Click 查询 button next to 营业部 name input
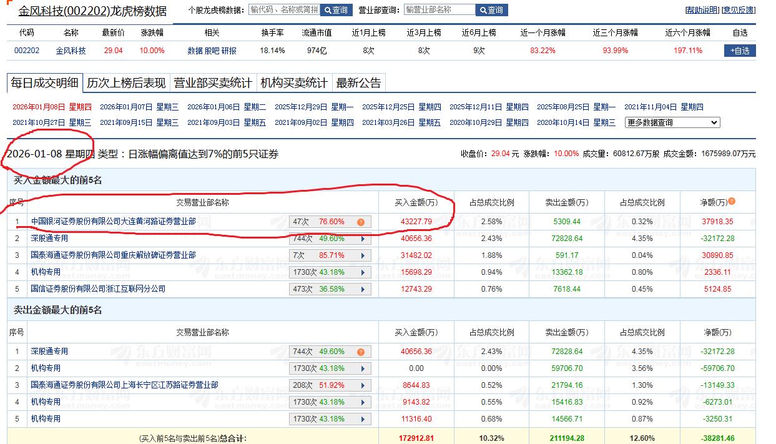Image resolution: width=776 pixels, height=444 pixels. (x=492, y=10)
